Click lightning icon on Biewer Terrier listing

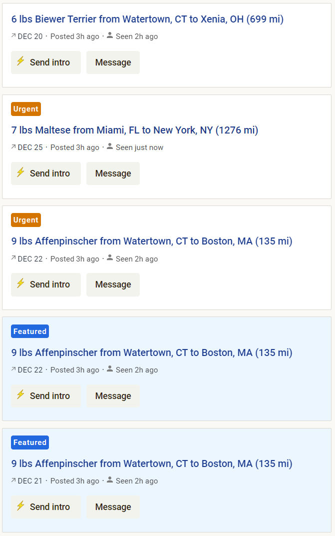pos(20,61)
